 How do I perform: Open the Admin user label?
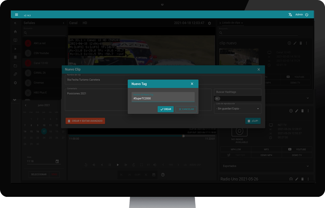pyautogui.click(x=299, y=15)
